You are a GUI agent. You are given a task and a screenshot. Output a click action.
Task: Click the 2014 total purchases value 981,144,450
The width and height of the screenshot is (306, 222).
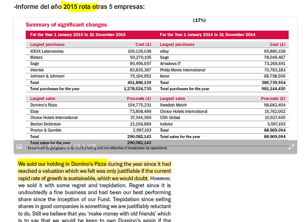click(x=274, y=89)
